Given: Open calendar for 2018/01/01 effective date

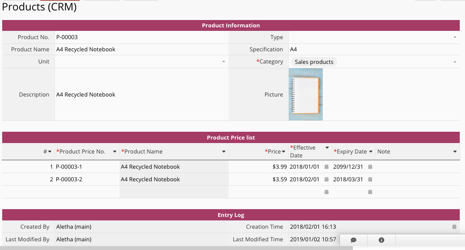Looking at the screenshot, I should tap(327, 167).
